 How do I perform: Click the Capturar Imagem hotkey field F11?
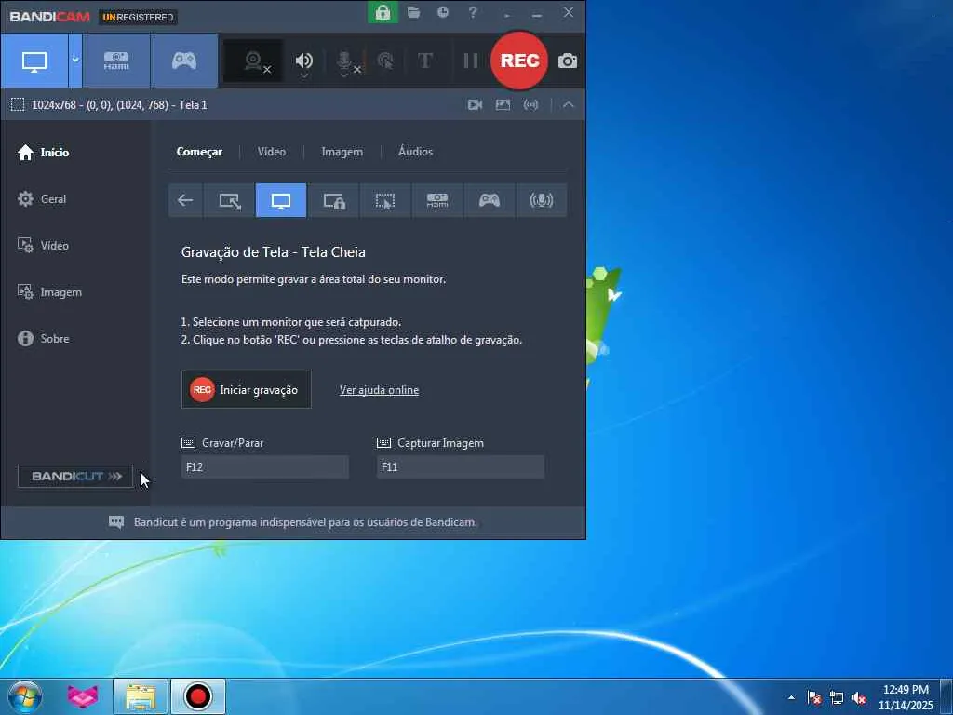461,467
